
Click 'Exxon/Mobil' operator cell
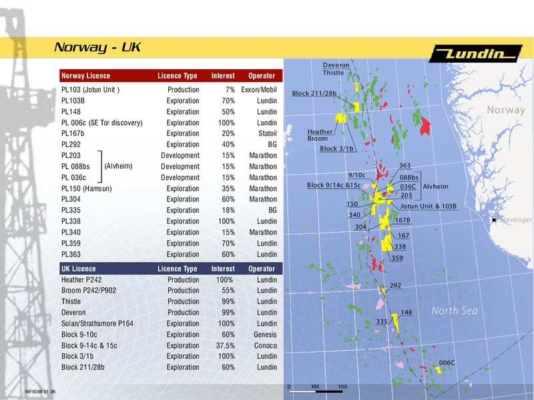coord(259,90)
